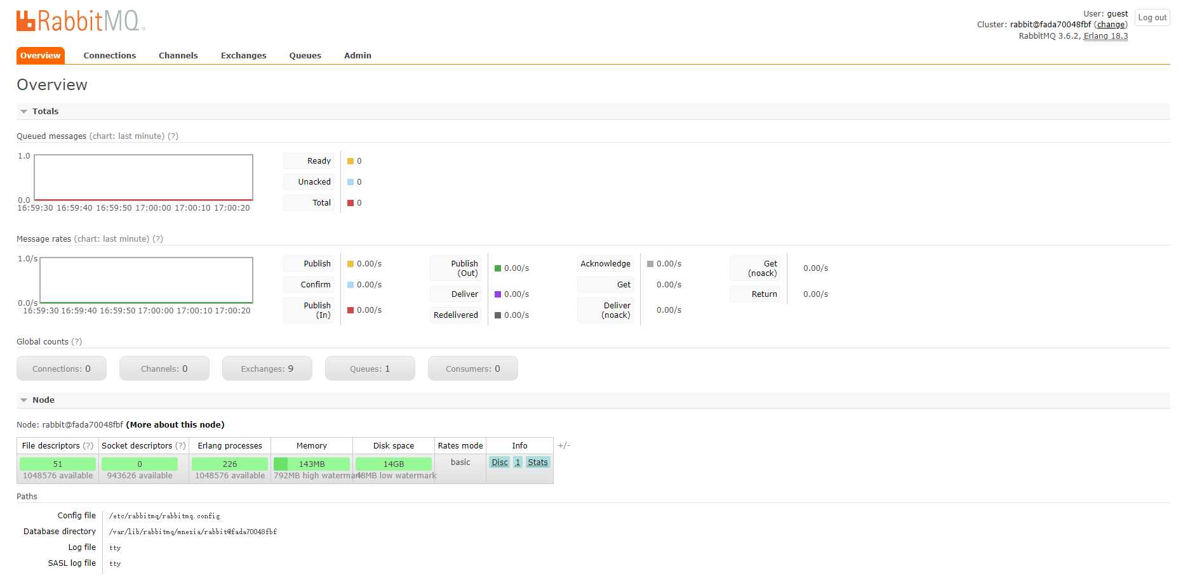Click the Total red color swatch
This screenshot has height=576, width=1183.
(x=351, y=203)
